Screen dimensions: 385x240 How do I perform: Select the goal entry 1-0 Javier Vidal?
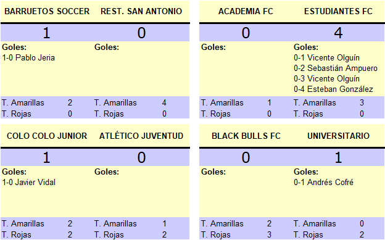[29, 182]
